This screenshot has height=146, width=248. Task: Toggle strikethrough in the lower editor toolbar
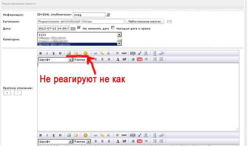[x=60, y=135]
